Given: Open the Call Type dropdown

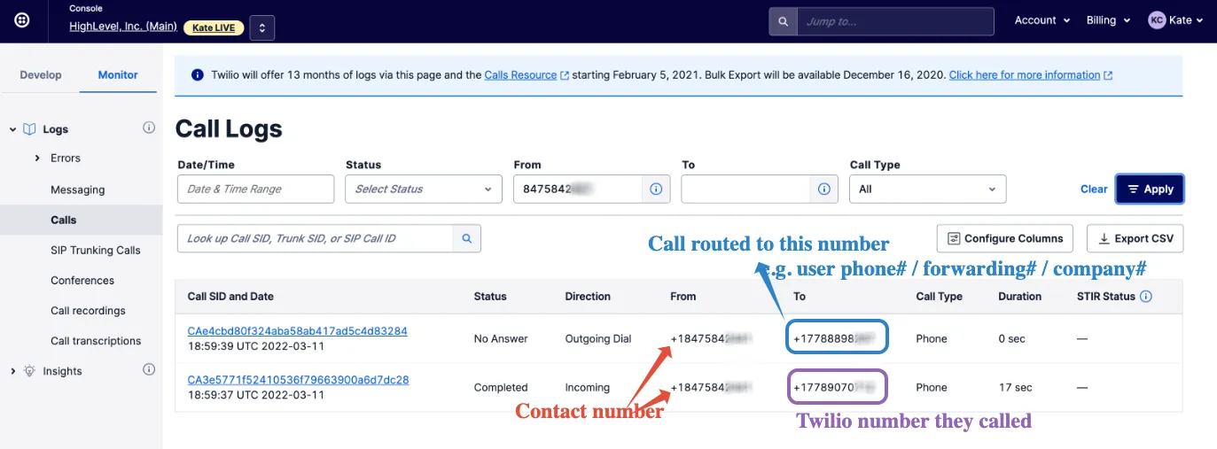Looking at the screenshot, I should pyautogui.click(x=928, y=189).
